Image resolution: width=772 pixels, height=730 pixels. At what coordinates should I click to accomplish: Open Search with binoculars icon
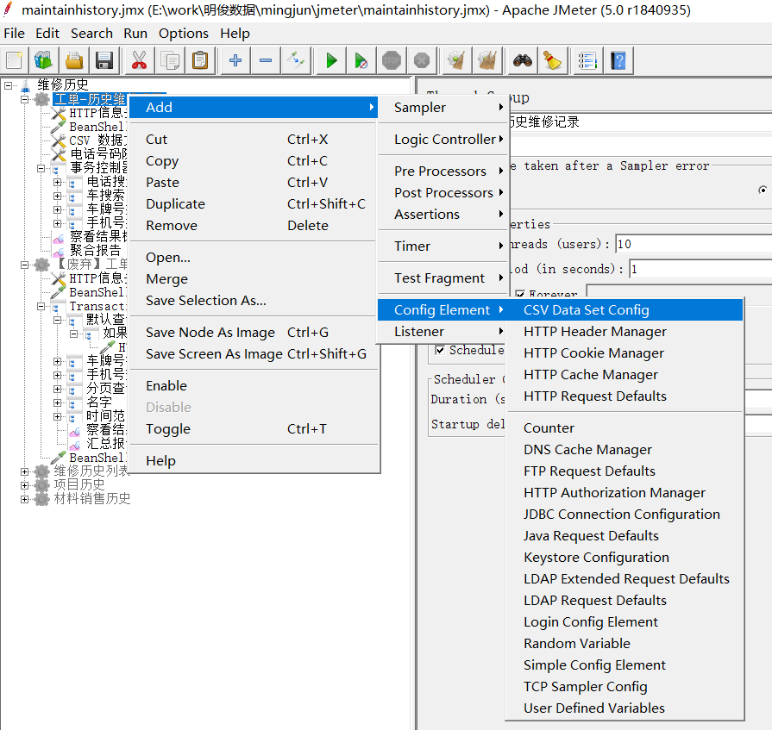tap(523, 60)
